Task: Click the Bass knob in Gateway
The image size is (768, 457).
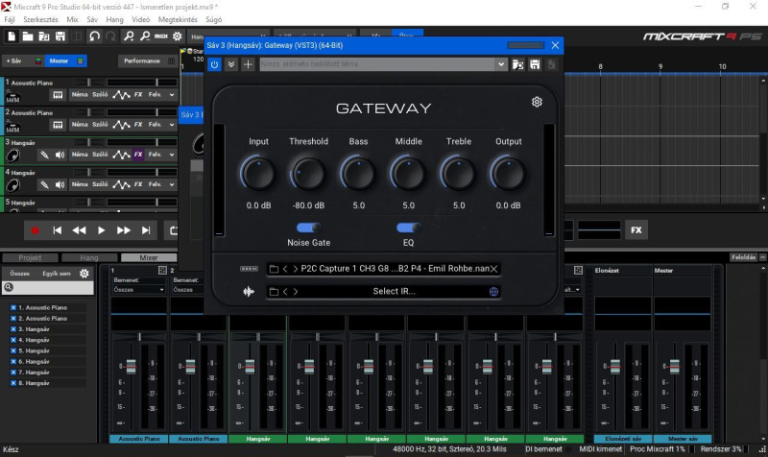Action: click(358, 174)
